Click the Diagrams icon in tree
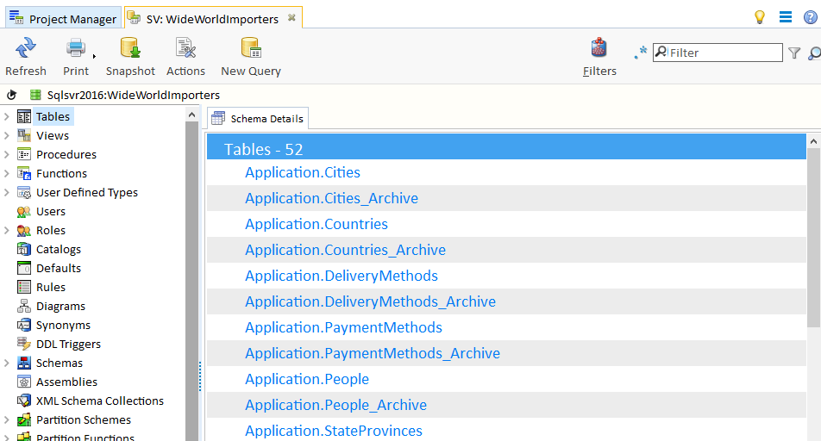 23,306
